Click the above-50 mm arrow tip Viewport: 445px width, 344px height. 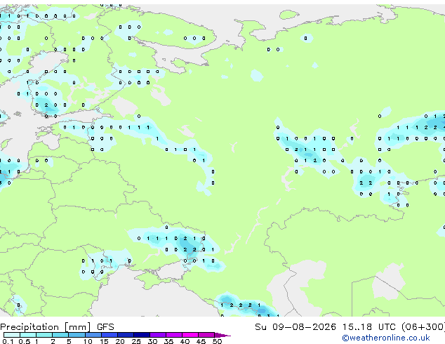(x=222, y=335)
